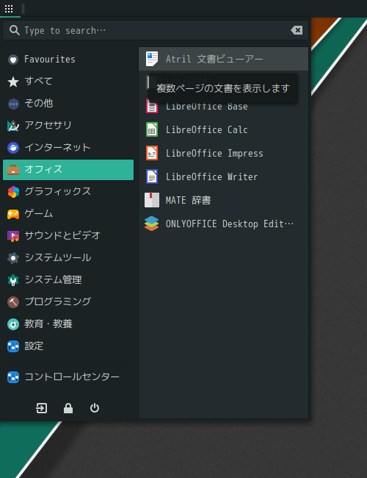Open the ゲーム category

click(x=68, y=214)
